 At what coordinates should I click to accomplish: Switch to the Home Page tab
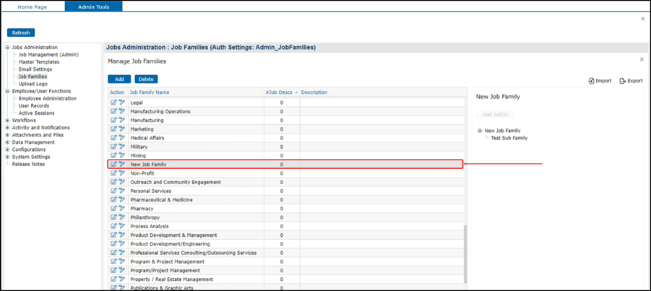pos(32,6)
